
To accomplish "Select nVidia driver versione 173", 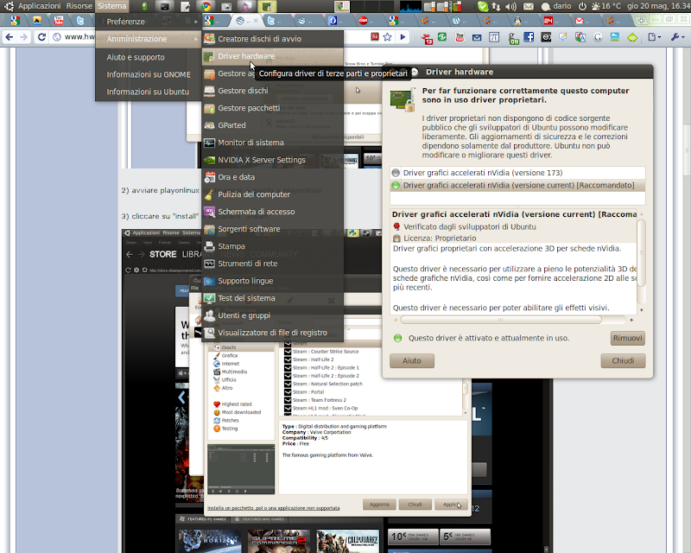I will pyautogui.click(x=517, y=173).
